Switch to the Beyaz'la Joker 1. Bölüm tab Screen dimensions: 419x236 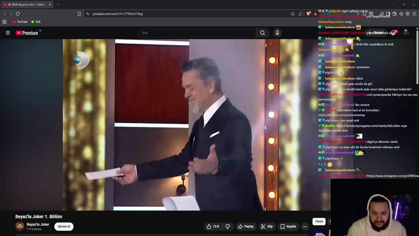pos(27,5)
